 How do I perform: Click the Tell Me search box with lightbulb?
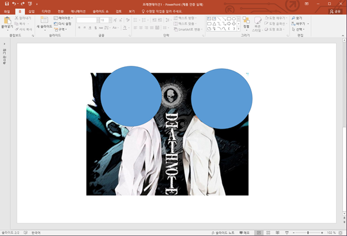[x=162, y=12]
